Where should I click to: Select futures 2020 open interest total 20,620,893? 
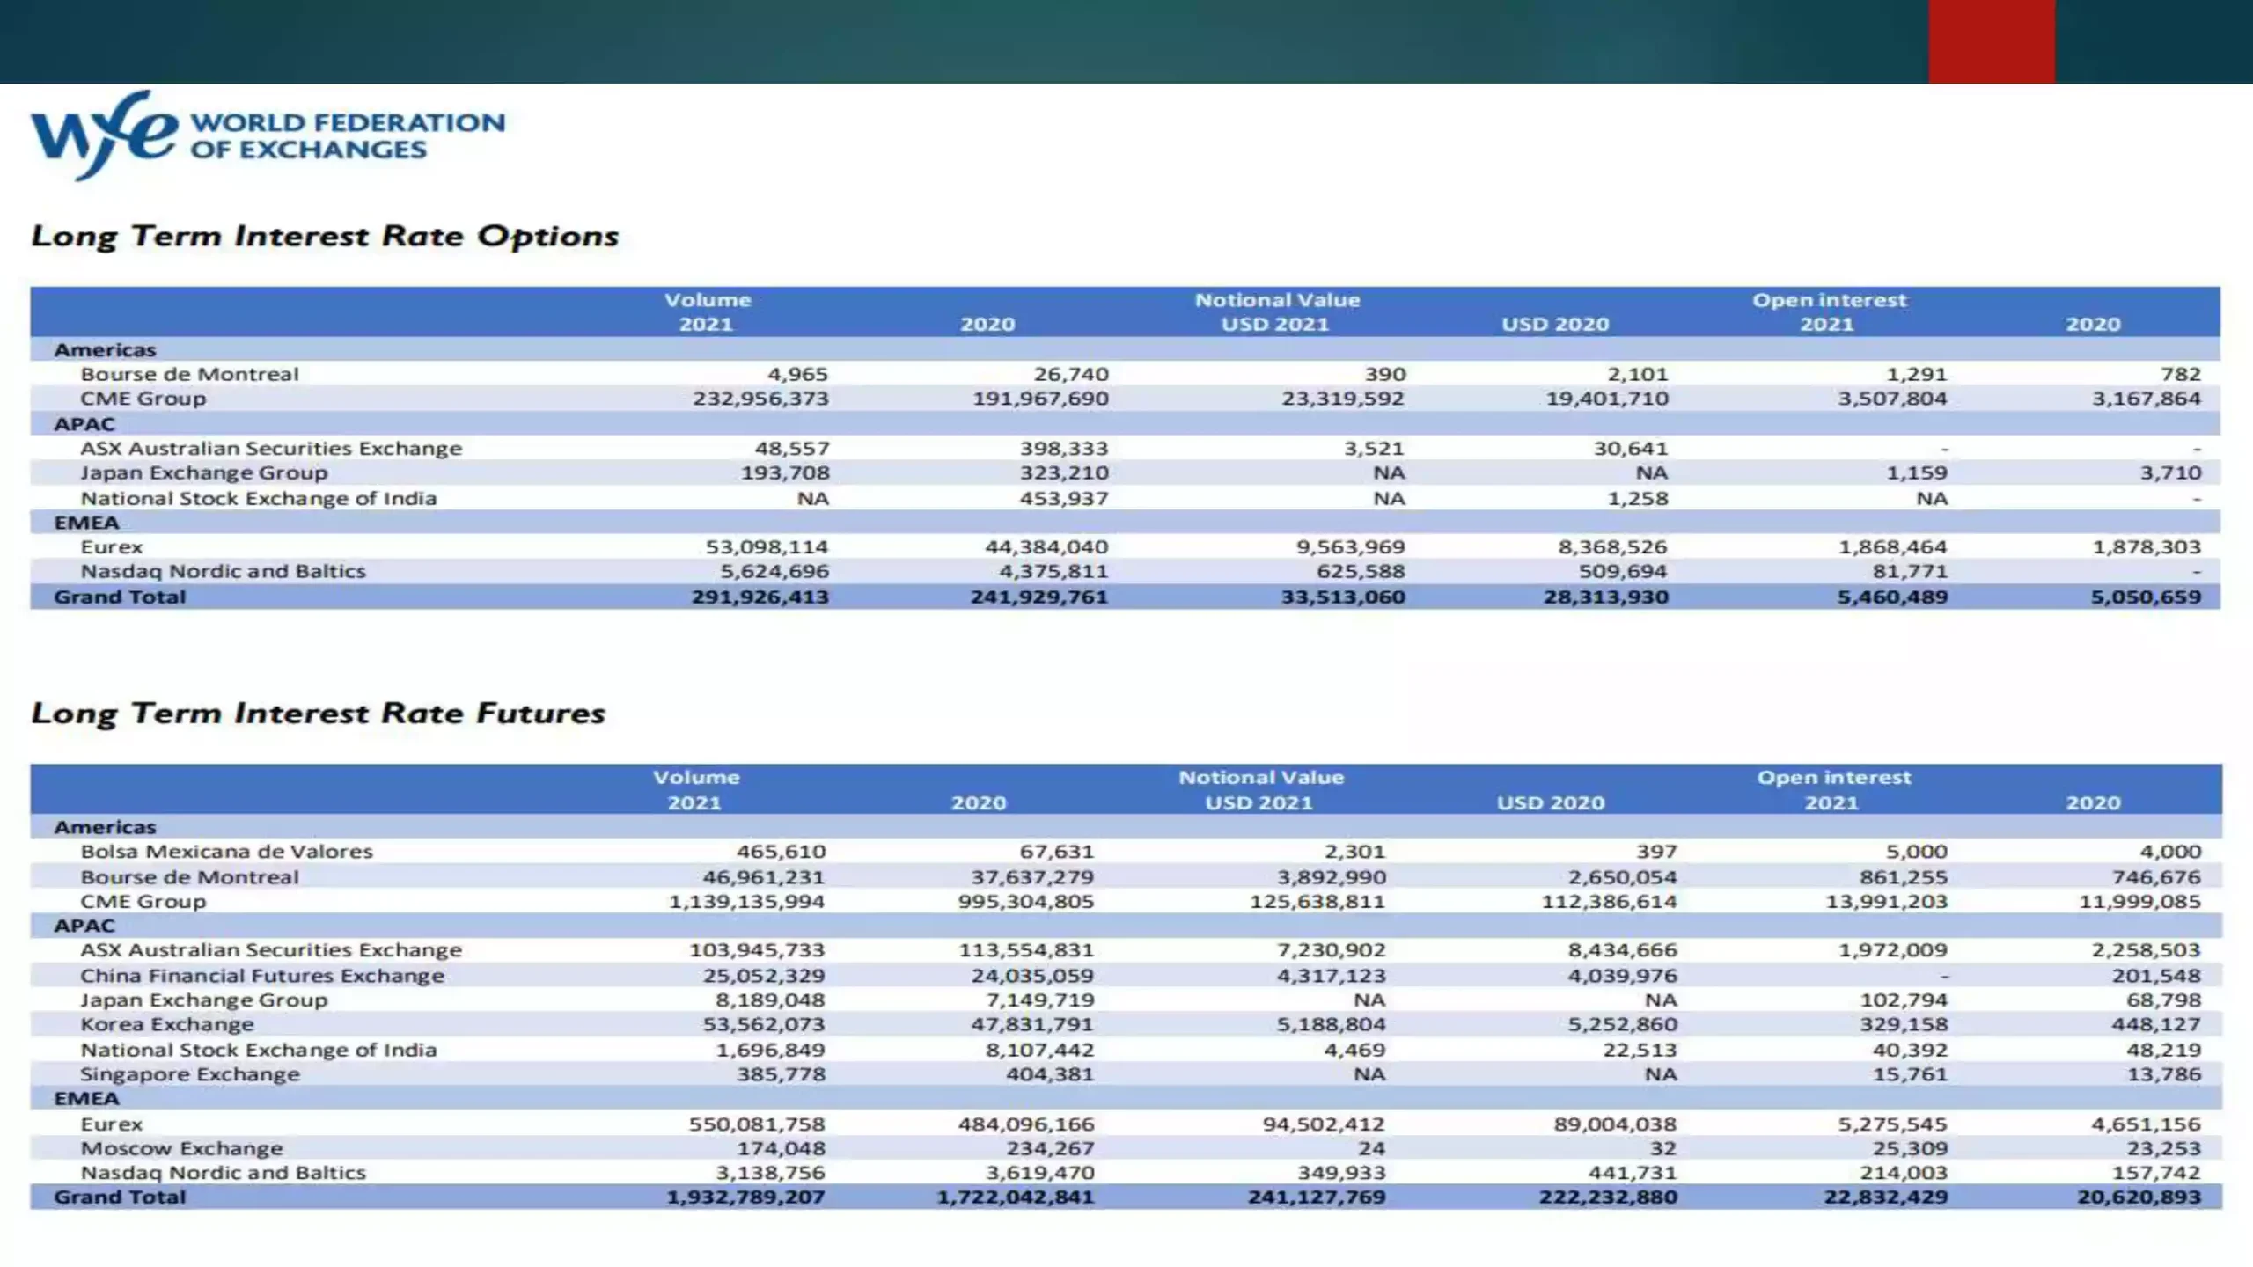2139,1197
